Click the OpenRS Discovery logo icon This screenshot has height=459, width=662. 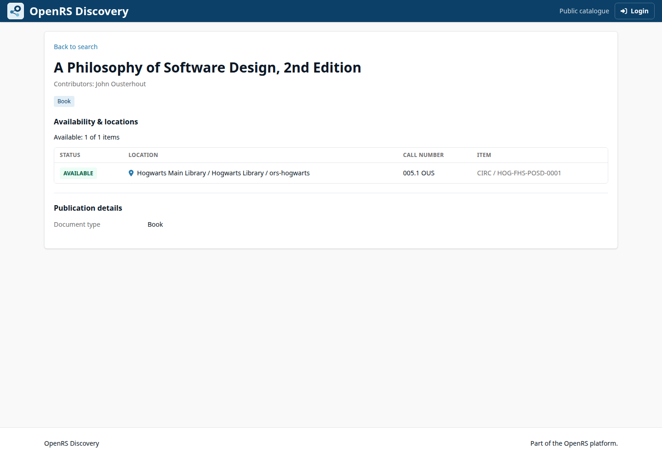point(16,11)
